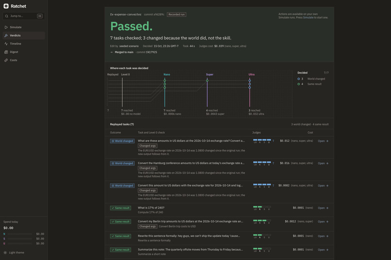Click the Light theme sun icon
This screenshot has height=260, width=391.
pyautogui.click(x=5, y=253)
